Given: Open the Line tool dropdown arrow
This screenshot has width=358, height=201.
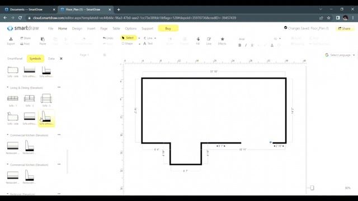Looking at the screenshot, I should click(156, 38).
